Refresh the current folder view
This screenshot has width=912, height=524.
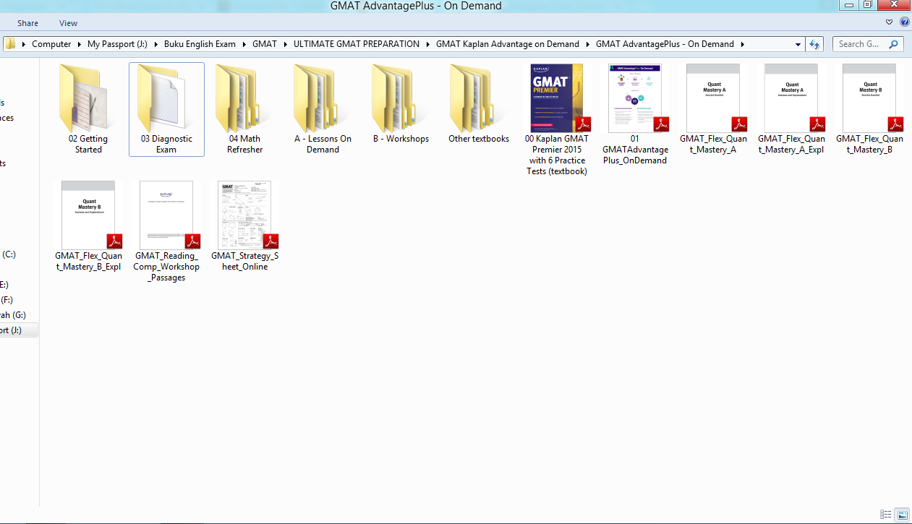pyautogui.click(x=815, y=44)
